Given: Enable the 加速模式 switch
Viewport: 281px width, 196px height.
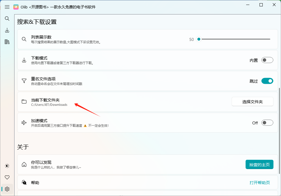Looking at the screenshot, I should click(x=267, y=123).
